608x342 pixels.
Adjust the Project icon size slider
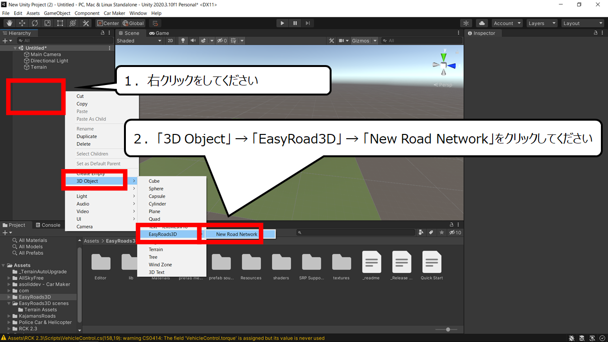click(x=448, y=329)
